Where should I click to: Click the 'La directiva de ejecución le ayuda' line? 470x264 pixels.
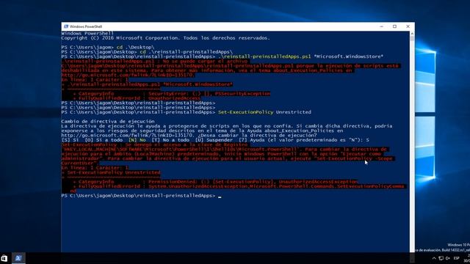tap(227, 126)
